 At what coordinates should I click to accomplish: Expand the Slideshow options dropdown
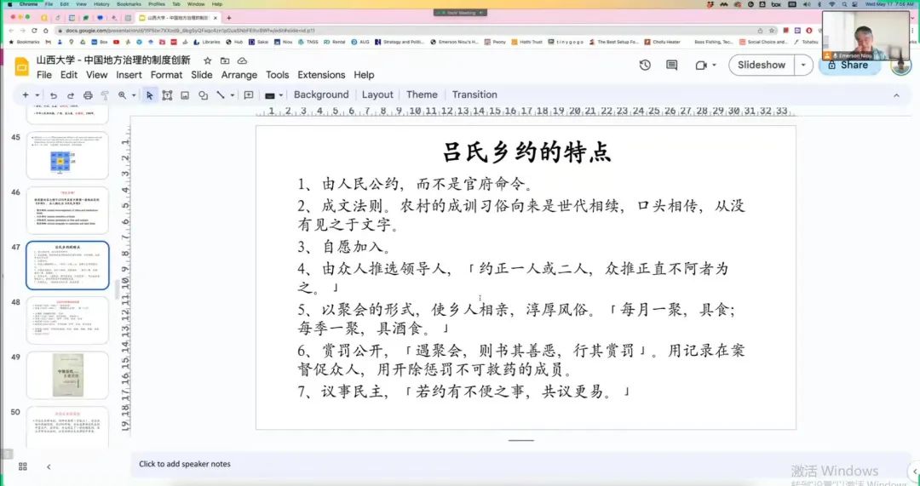click(x=803, y=65)
